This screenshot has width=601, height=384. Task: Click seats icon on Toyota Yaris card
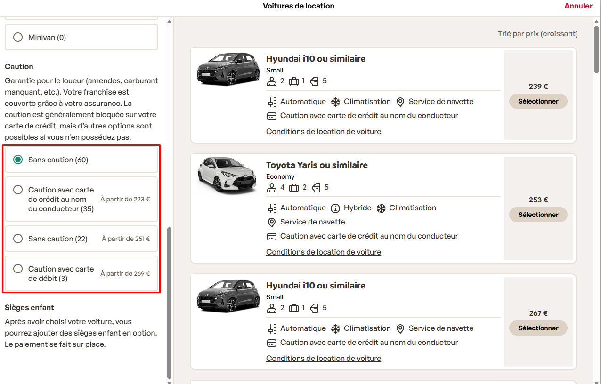(x=271, y=187)
